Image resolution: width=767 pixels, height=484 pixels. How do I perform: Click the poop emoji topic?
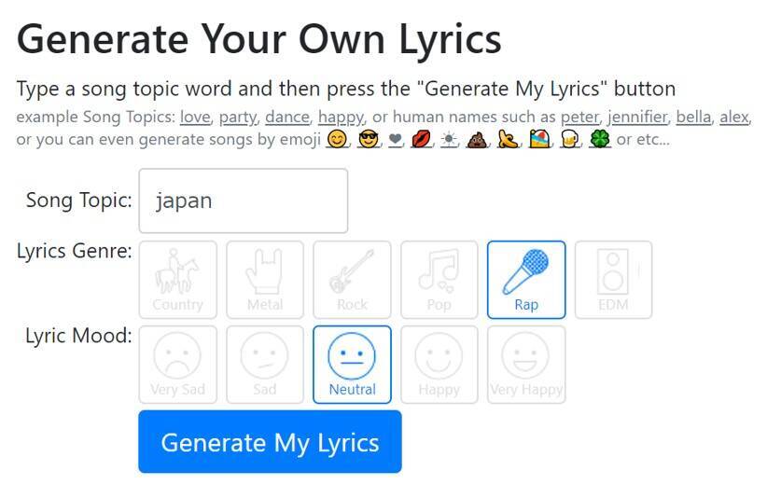[x=475, y=141]
